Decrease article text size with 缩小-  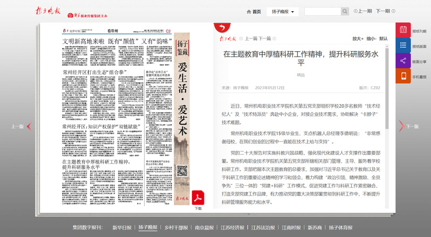371,39
